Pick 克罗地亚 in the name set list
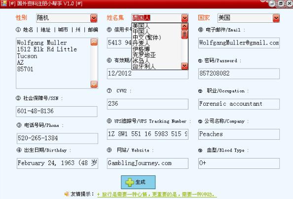Viewport: 293px width, 199px height. point(156,55)
